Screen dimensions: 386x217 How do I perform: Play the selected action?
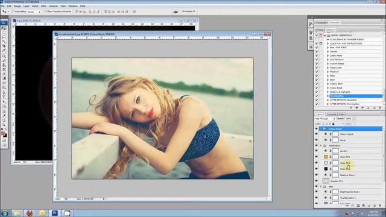click(362, 108)
